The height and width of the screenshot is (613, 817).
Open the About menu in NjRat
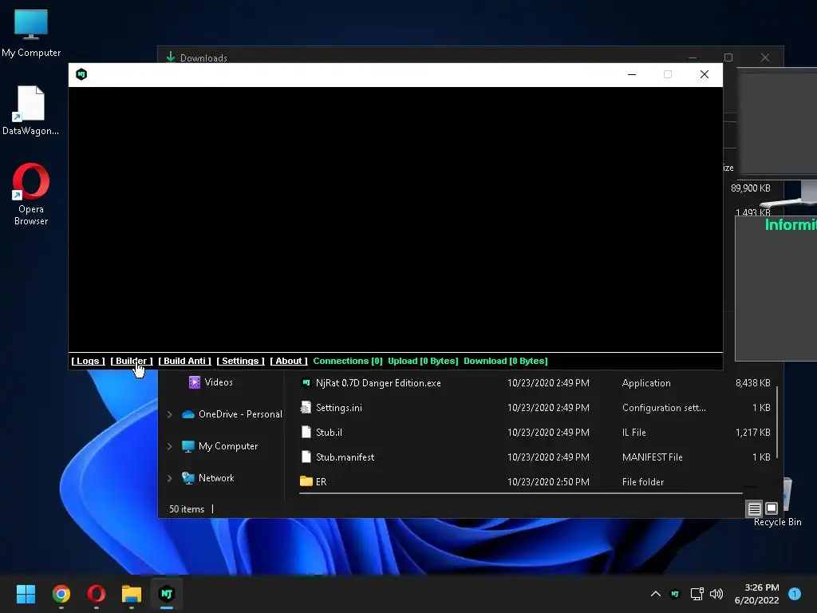[289, 361]
